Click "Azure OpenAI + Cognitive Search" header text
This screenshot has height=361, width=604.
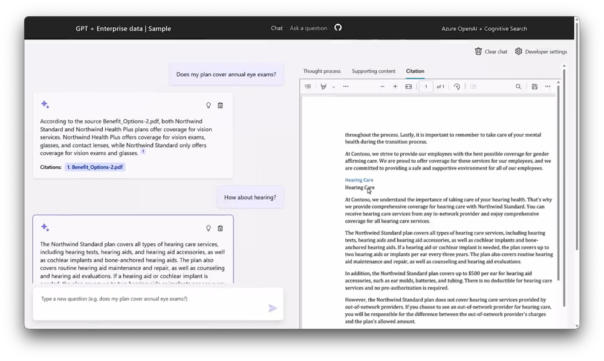(x=484, y=28)
